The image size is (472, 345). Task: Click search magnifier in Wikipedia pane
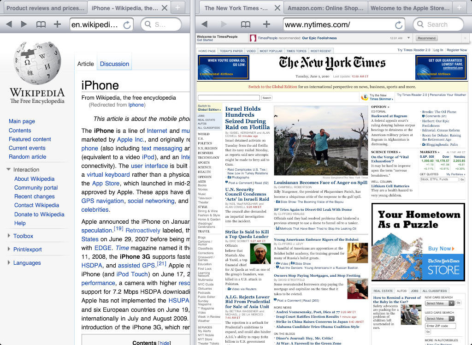coord(148,24)
